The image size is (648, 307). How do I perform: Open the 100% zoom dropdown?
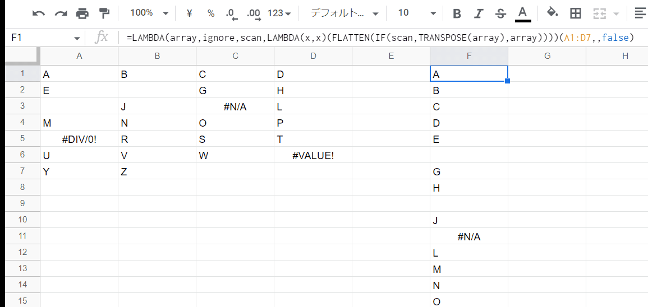coord(149,13)
